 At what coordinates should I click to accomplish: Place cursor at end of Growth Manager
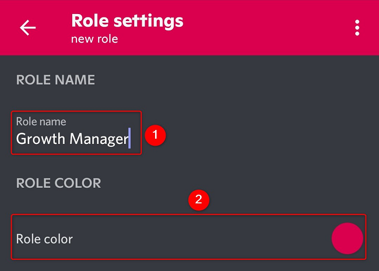coord(128,139)
